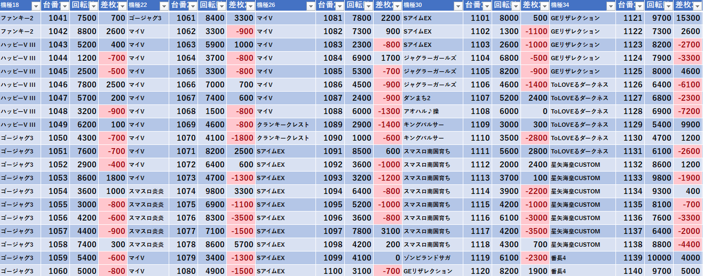Select the 台番 cell 1066
Viewport: 703px width, 276px height.
[184, 85]
